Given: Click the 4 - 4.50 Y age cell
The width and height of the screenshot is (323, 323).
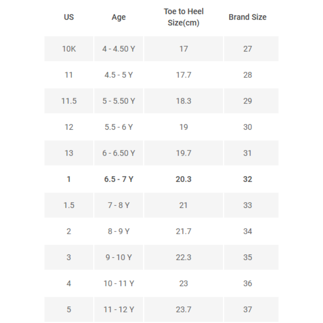Looking at the screenshot, I should [x=119, y=49].
